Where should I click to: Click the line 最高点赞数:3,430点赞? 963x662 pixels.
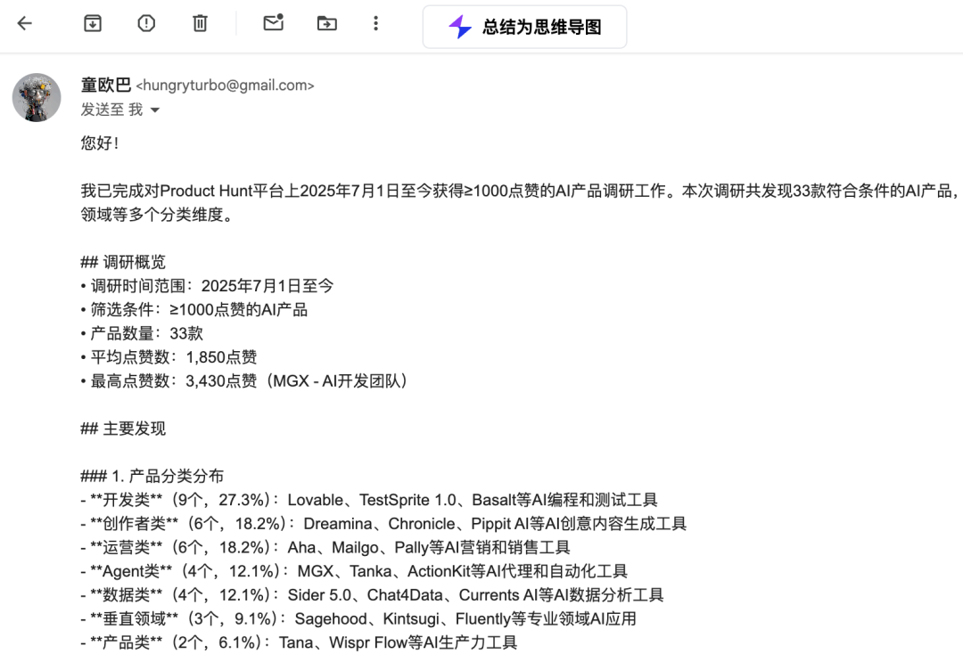pyautogui.click(x=244, y=381)
